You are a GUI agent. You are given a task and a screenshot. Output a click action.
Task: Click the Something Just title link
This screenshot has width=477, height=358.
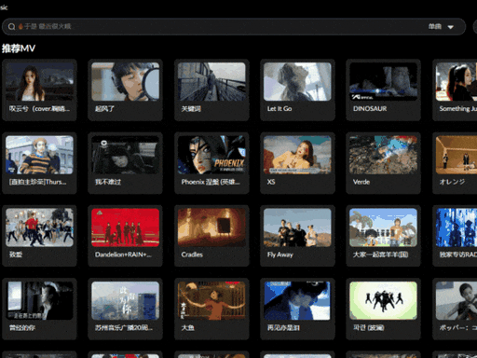click(x=457, y=109)
